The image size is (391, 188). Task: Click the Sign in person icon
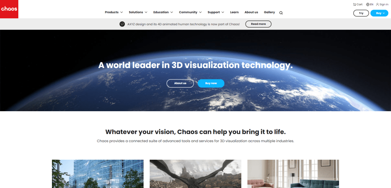(x=377, y=5)
